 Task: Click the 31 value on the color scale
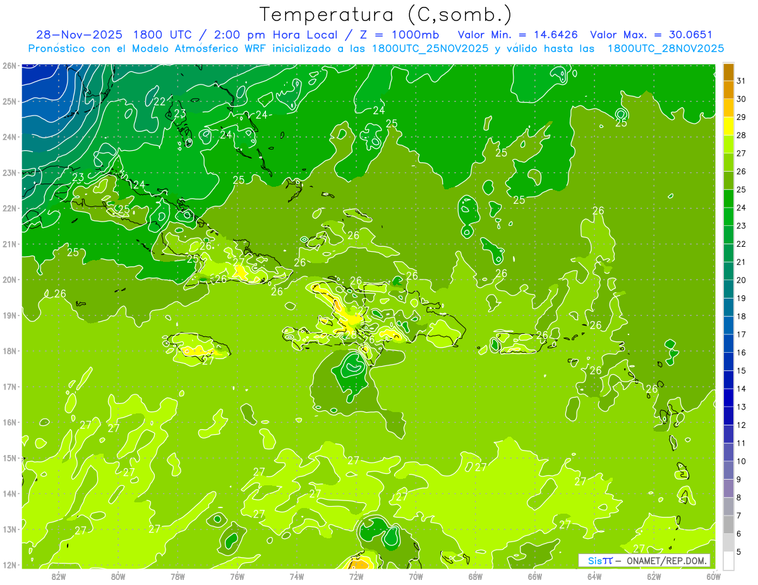(742, 81)
